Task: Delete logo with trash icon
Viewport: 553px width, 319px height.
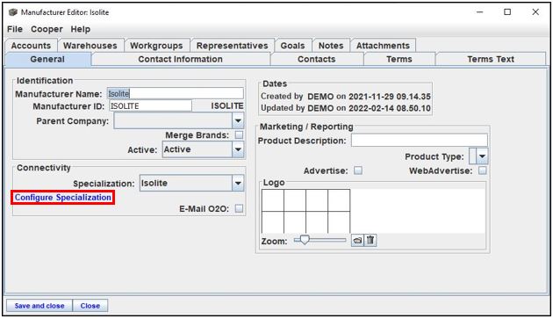Action: tap(370, 241)
